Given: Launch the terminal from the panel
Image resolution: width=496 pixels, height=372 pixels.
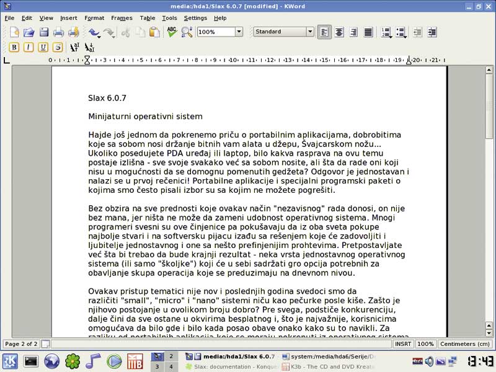Looking at the screenshot, I should click(x=31, y=361).
